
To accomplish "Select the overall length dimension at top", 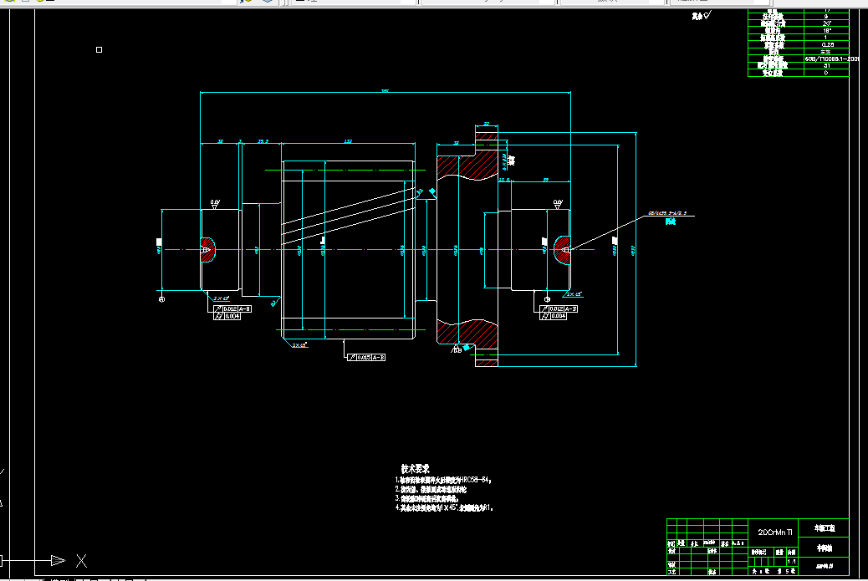I will [385, 92].
